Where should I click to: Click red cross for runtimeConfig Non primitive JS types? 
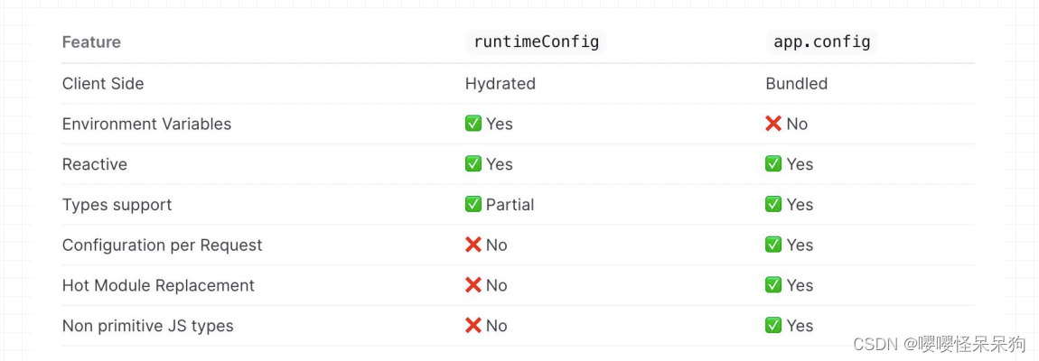[x=473, y=326]
